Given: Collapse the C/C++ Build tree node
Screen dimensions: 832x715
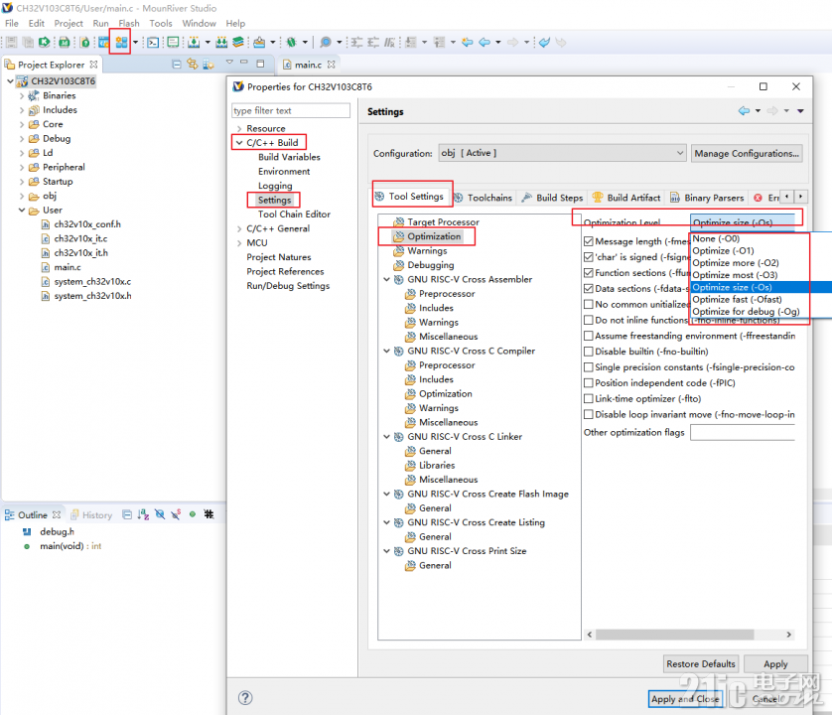Looking at the screenshot, I should pyautogui.click(x=239, y=143).
